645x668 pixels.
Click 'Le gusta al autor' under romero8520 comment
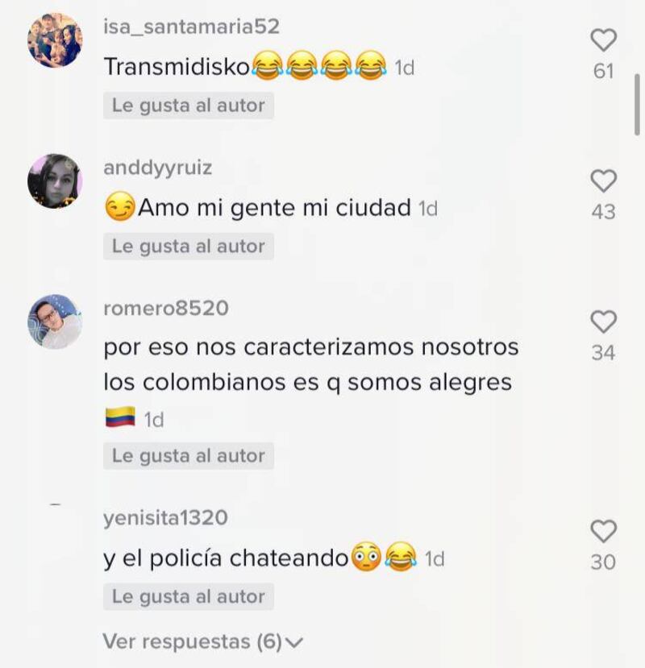189,456
